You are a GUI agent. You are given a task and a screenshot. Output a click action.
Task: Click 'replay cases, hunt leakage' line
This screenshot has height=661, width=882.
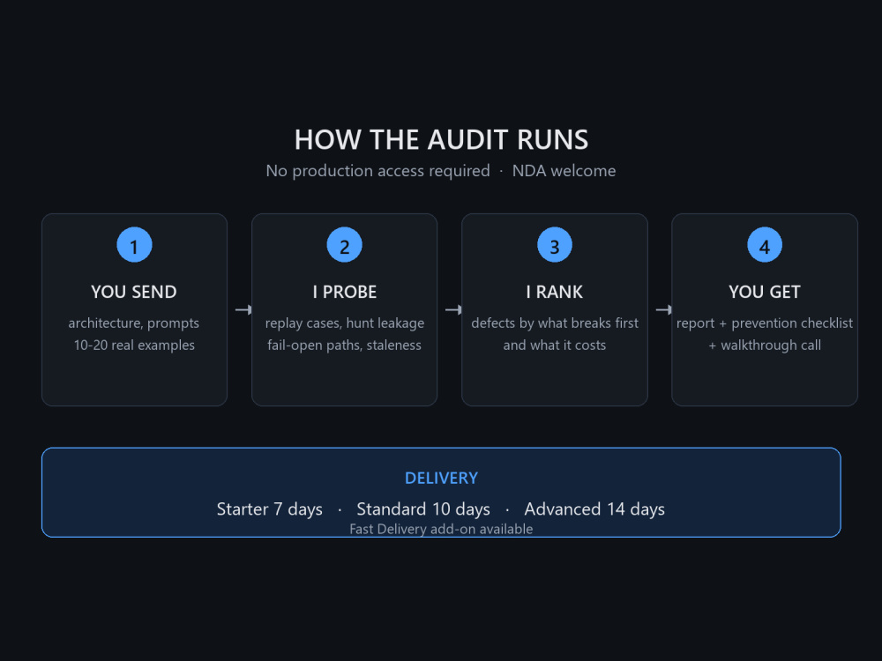pyautogui.click(x=344, y=323)
